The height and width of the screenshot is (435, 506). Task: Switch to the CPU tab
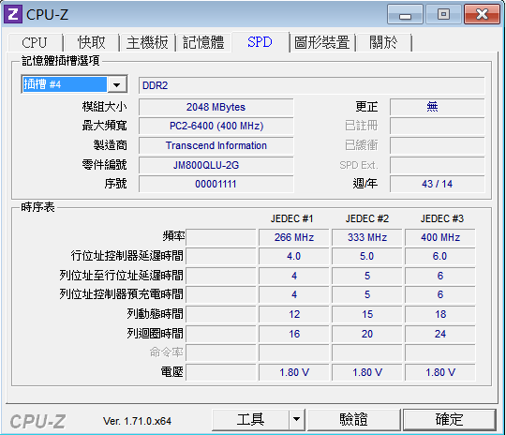[x=35, y=42]
